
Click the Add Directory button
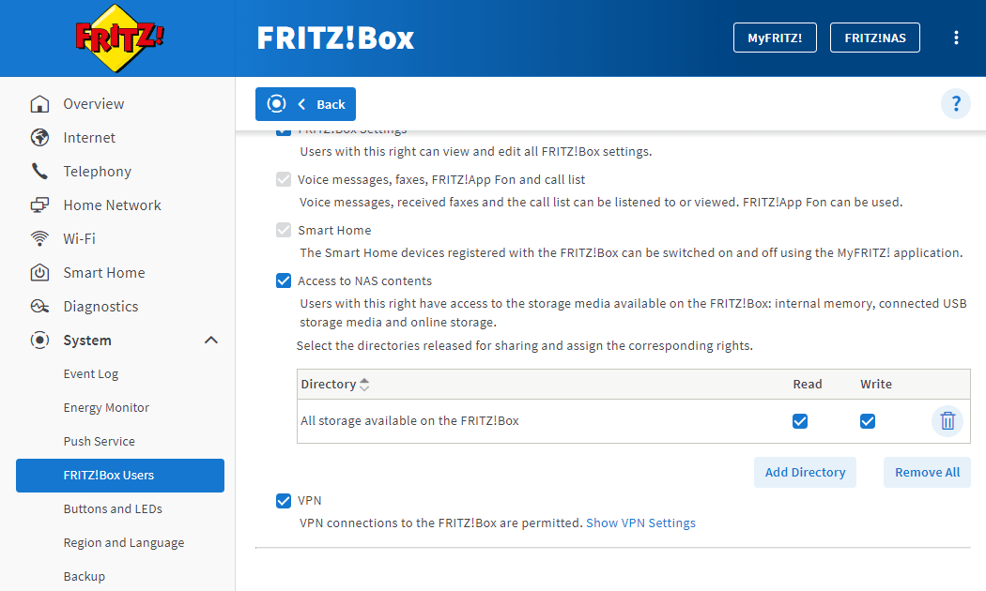click(x=805, y=472)
